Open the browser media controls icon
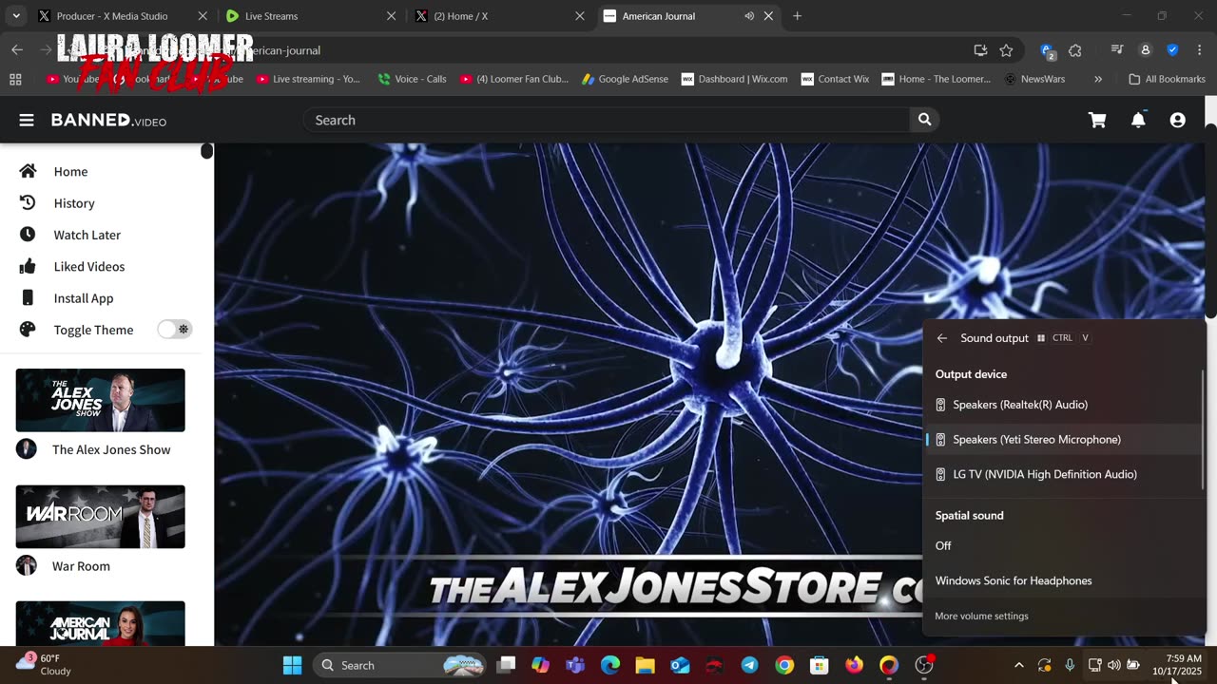 (1117, 50)
